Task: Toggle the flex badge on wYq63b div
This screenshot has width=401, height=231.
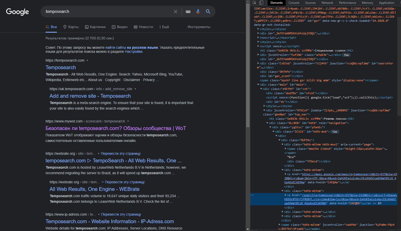Action: [x=346, y=55]
